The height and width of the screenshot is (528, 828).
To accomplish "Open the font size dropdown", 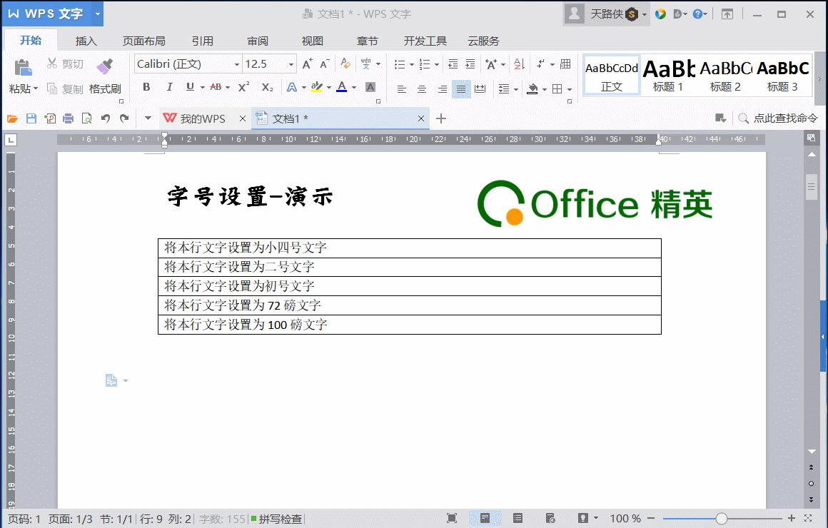I will (x=292, y=64).
